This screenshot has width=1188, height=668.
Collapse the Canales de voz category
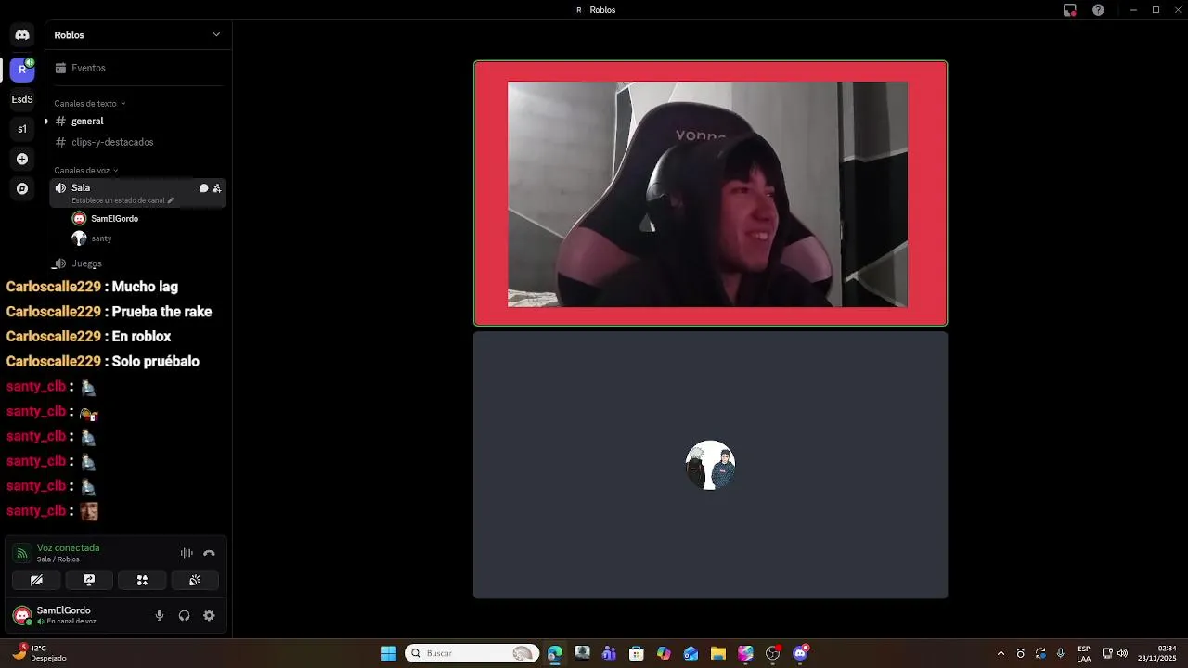[x=86, y=171]
